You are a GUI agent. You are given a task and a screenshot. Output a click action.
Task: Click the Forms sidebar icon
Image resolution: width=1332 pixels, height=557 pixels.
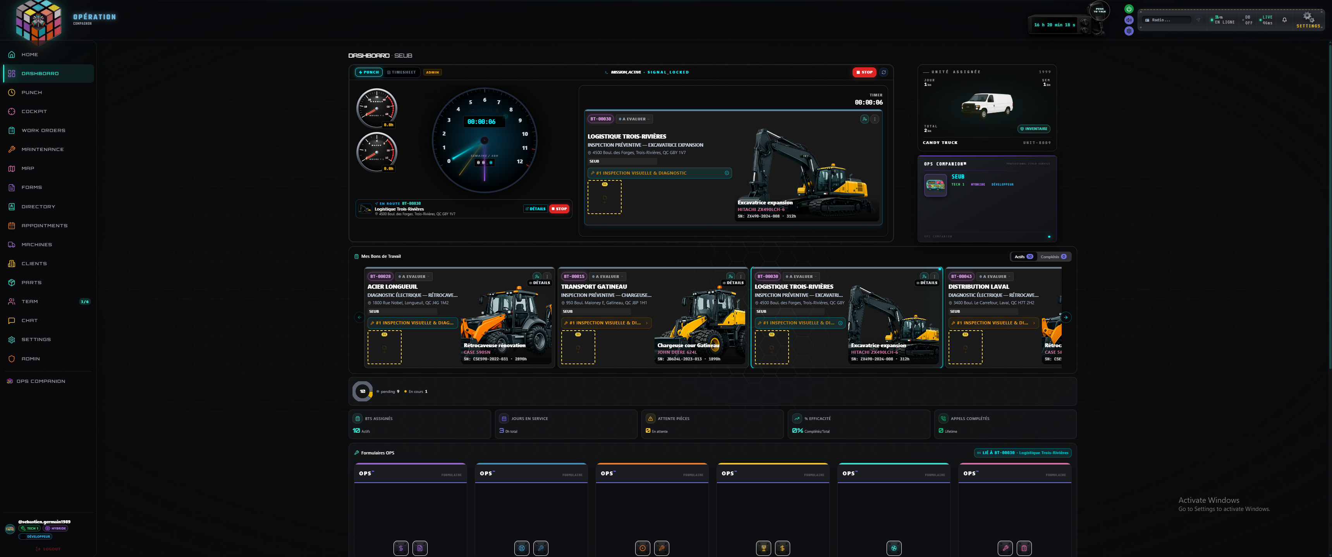pos(11,188)
